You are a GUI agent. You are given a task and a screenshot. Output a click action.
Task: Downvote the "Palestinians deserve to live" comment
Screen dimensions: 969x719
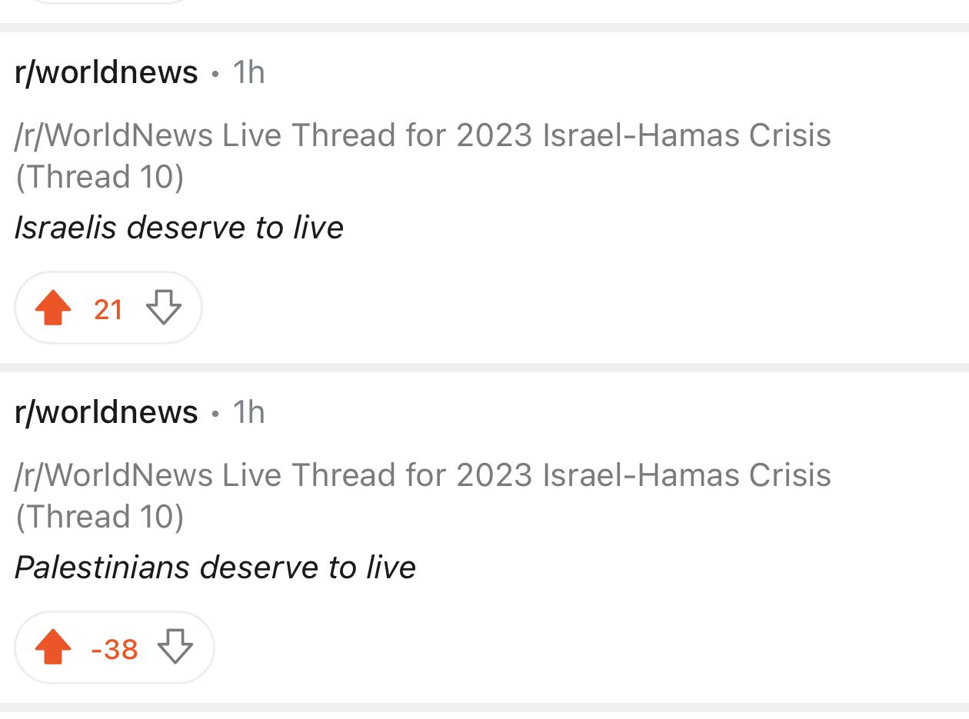click(175, 647)
